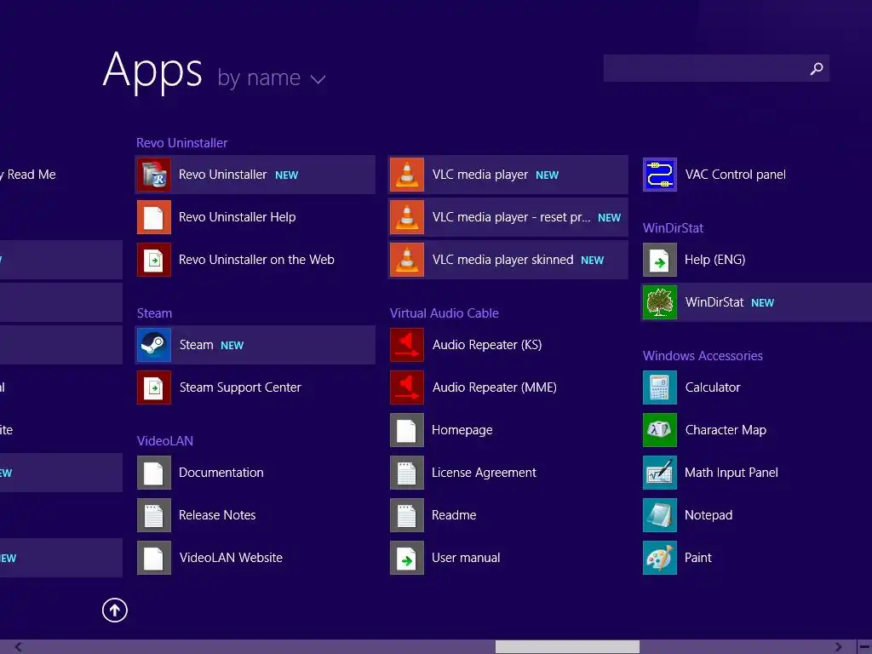Click the 'User manual' label text

pos(466,558)
